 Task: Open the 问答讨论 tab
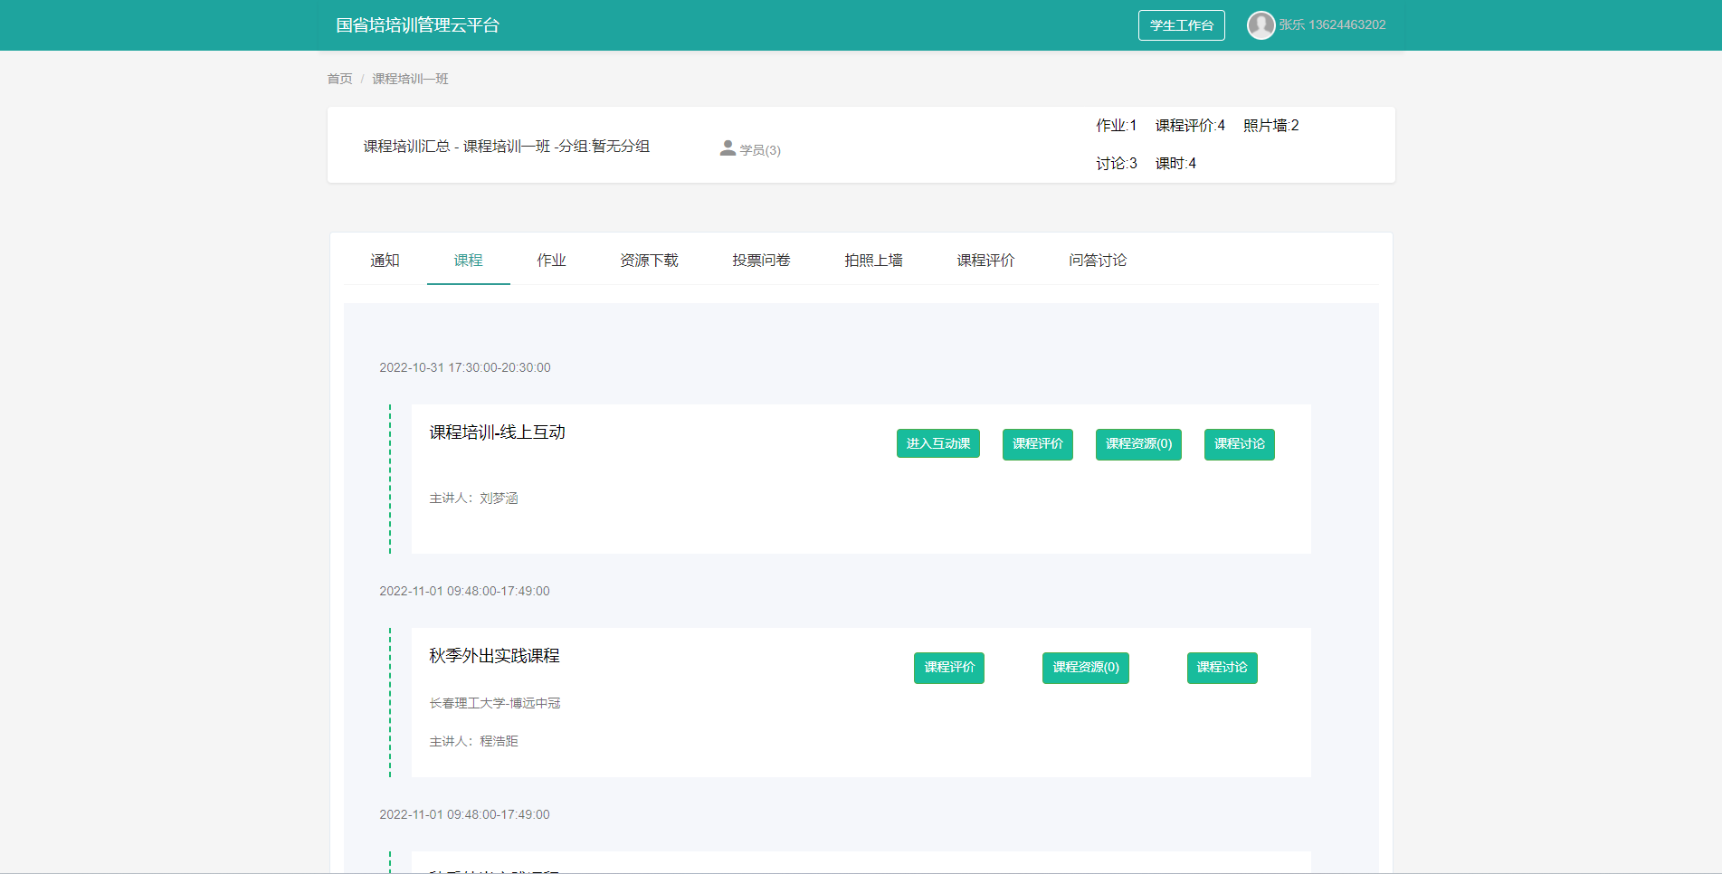tap(1098, 261)
